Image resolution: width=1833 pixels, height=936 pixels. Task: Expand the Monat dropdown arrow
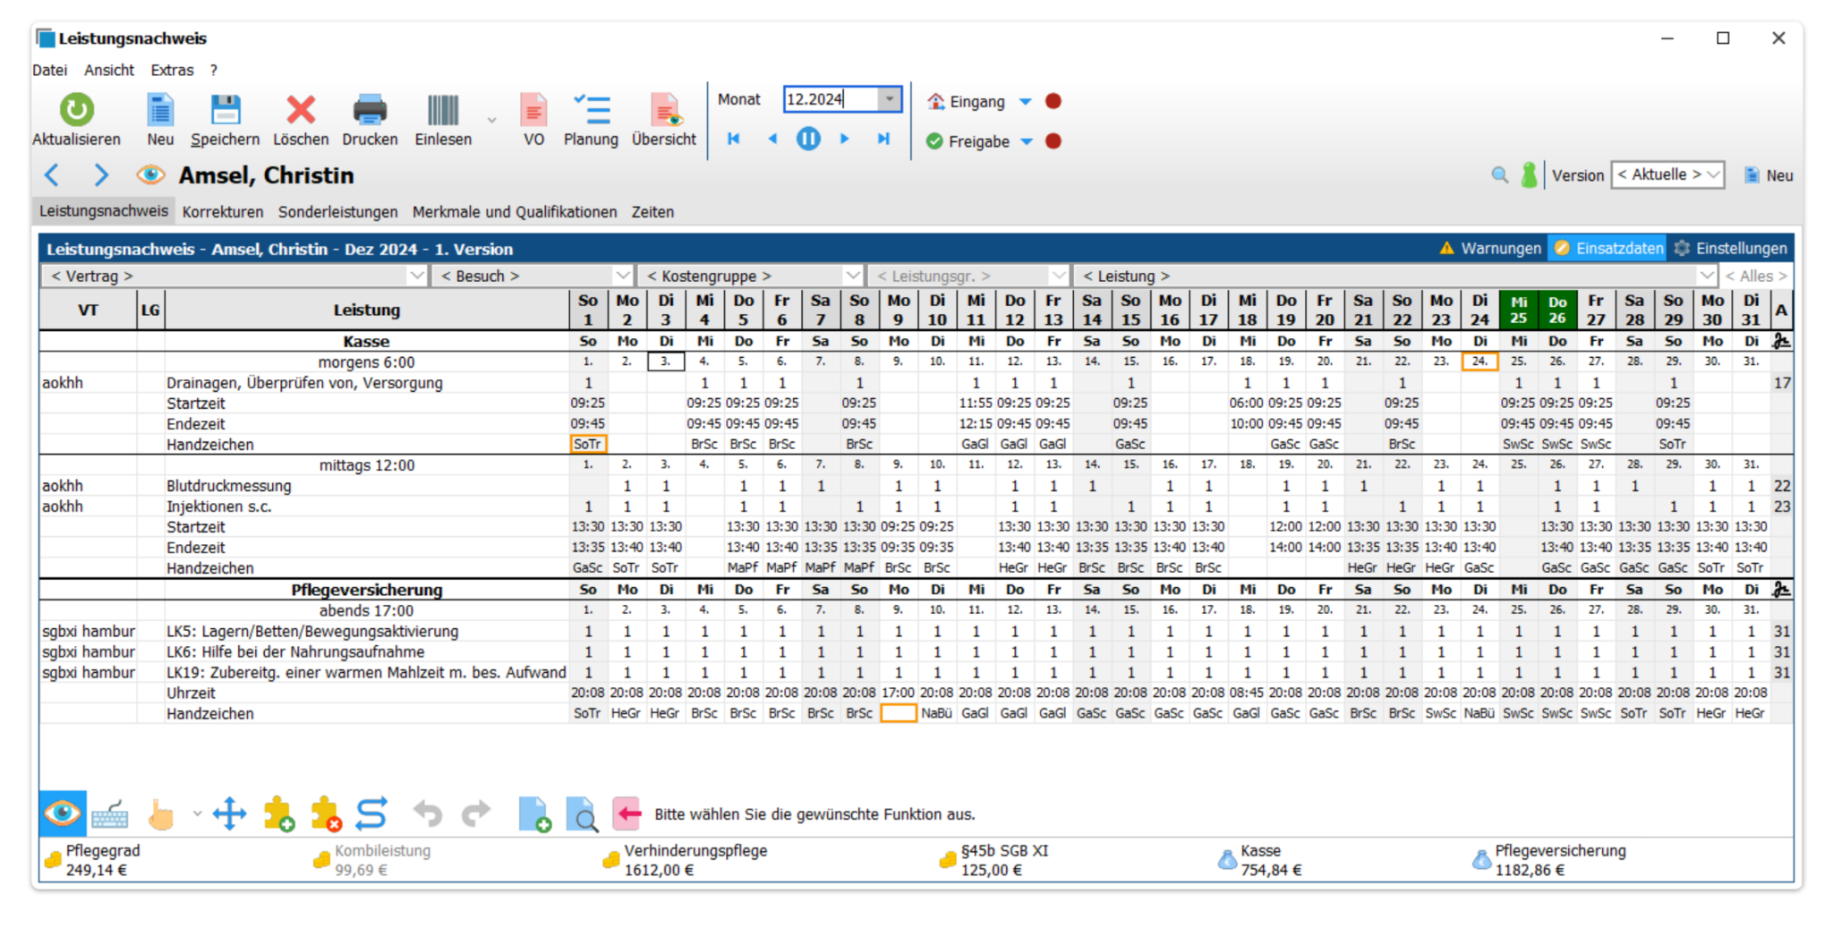[x=890, y=99]
